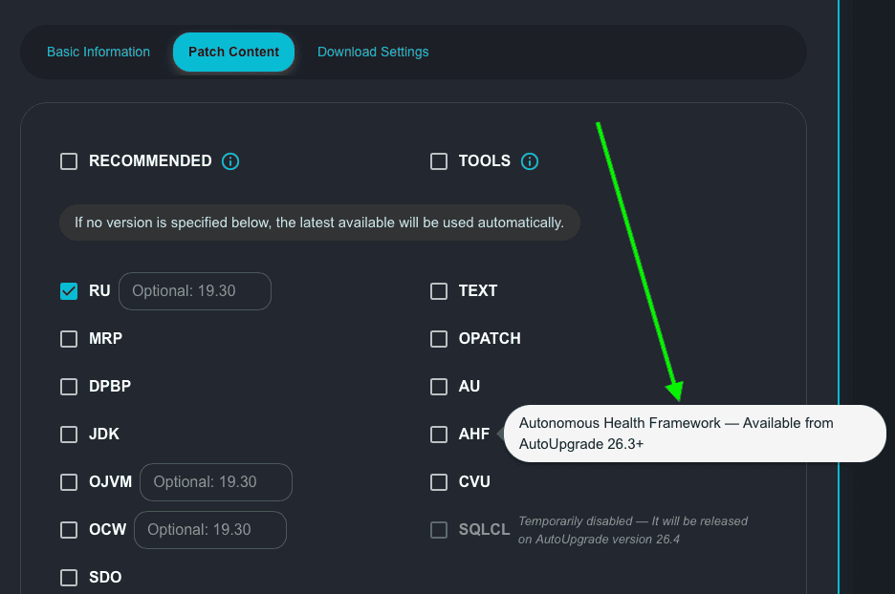This screenshot has height=594, width=895.
Task: Check the RECOMMENDED checkbox
Action: pos(69,161)
